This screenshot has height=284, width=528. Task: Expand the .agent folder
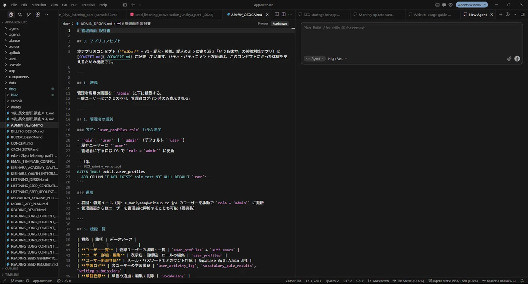pos(29,28)
